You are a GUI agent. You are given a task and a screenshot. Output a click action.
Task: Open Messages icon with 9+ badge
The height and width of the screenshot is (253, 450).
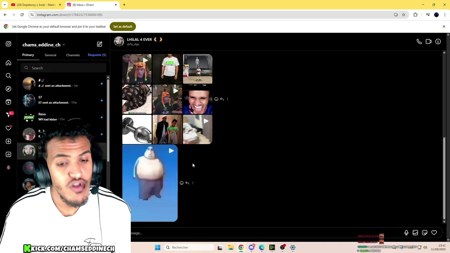coord(9,115)
